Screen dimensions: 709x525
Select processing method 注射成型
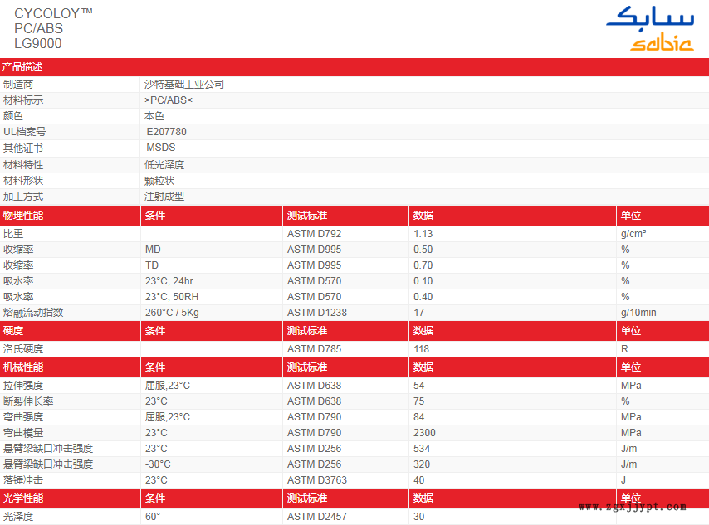pyautogui.click(x=164, y=197)
